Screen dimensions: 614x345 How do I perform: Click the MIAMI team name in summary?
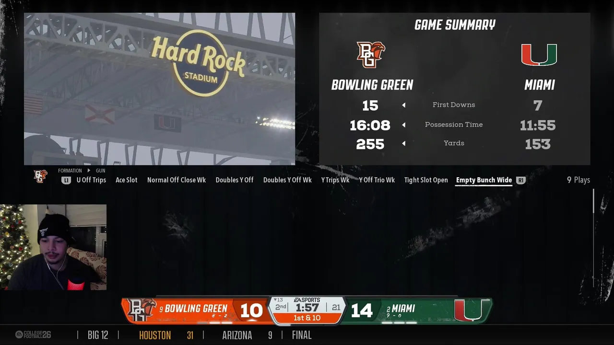(x=540, y=85)
